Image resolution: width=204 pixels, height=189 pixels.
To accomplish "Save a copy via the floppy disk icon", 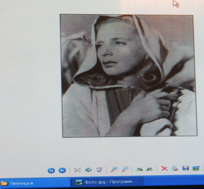I will (x=185, y=168).
